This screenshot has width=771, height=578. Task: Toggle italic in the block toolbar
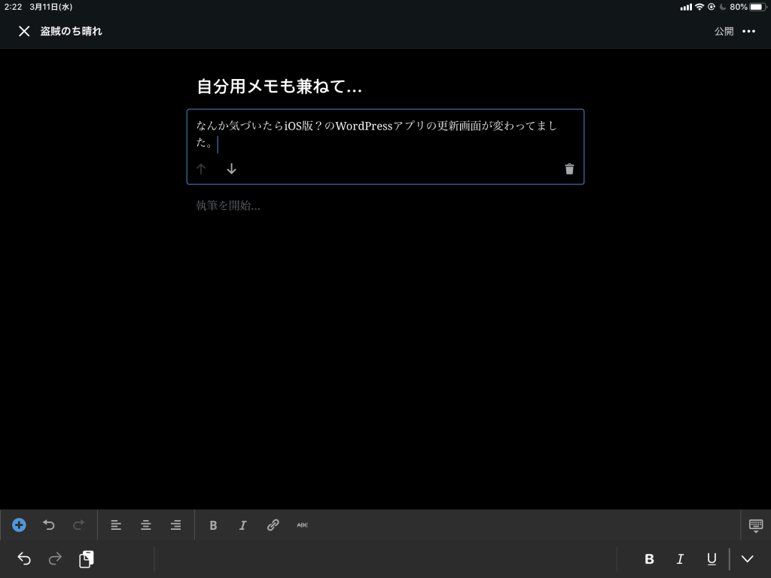[242, 525]
